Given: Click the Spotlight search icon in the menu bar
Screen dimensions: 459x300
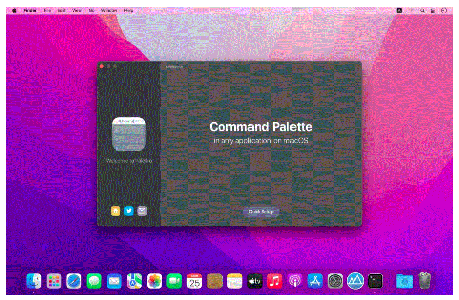Looking at the screenshot, I should pyautogui.click(x=422, y=11).
